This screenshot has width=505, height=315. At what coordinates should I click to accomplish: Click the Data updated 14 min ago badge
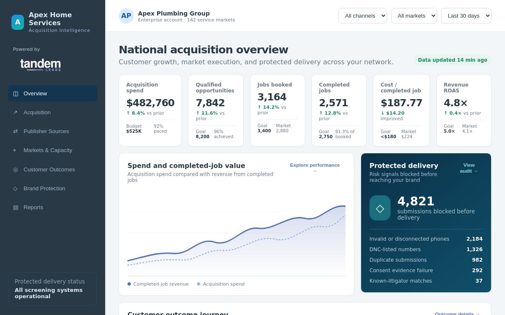pos(452,60)
